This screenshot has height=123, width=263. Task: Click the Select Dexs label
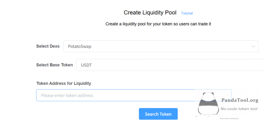48,46
